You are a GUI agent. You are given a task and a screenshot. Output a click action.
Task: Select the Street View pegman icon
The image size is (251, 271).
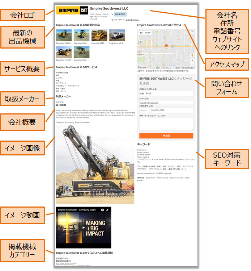pos(192,55)
